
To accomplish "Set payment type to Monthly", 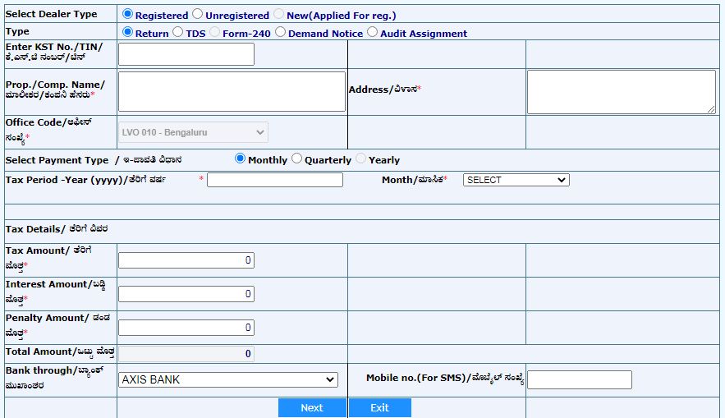I will coord(240,158).
